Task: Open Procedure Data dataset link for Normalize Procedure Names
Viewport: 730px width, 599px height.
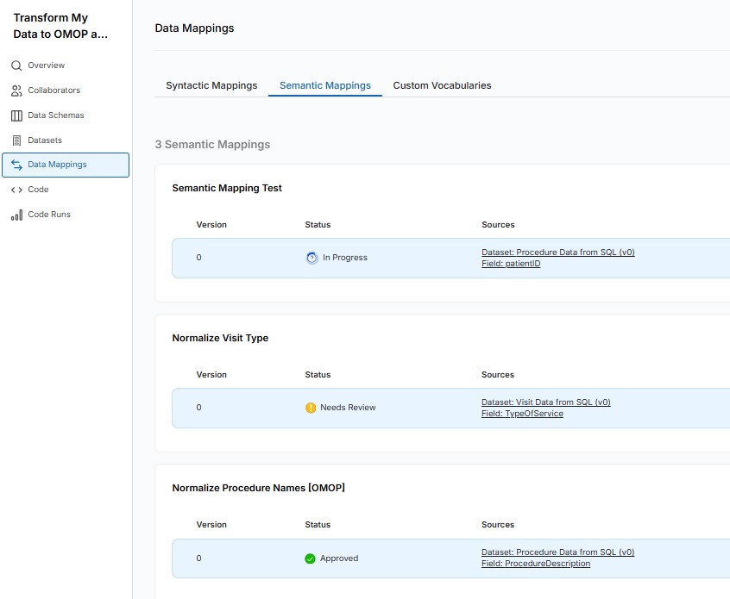Action: (x=557, y=552)
